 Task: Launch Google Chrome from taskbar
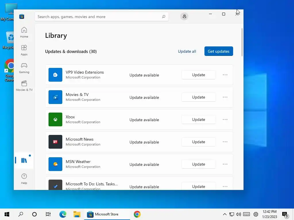(137, 214)
